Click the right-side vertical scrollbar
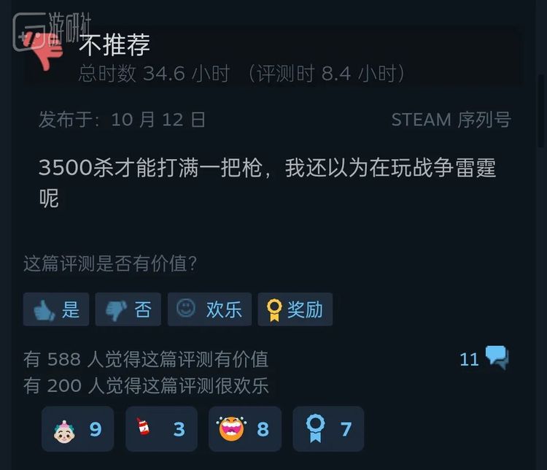The image size is (547, 470). coord(540,110)
